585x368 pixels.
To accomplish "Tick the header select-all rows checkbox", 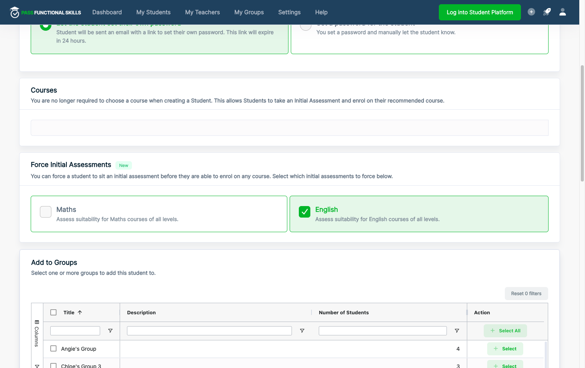I will click(x=54, y=312).
